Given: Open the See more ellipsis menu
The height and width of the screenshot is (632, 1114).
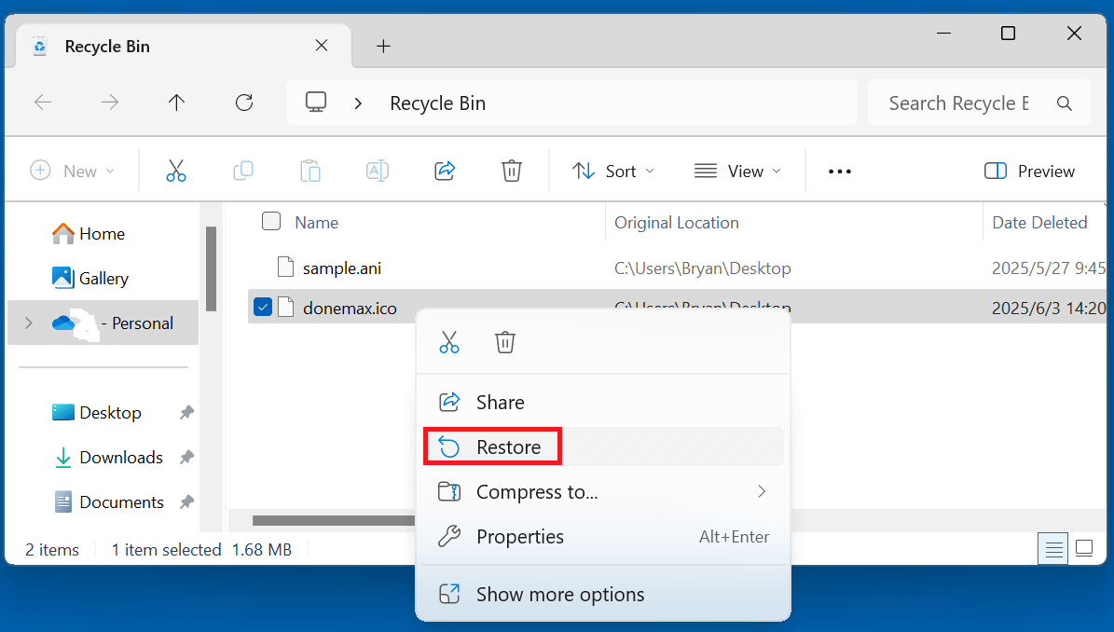Looking at the screenshot, I should [840, 172].
